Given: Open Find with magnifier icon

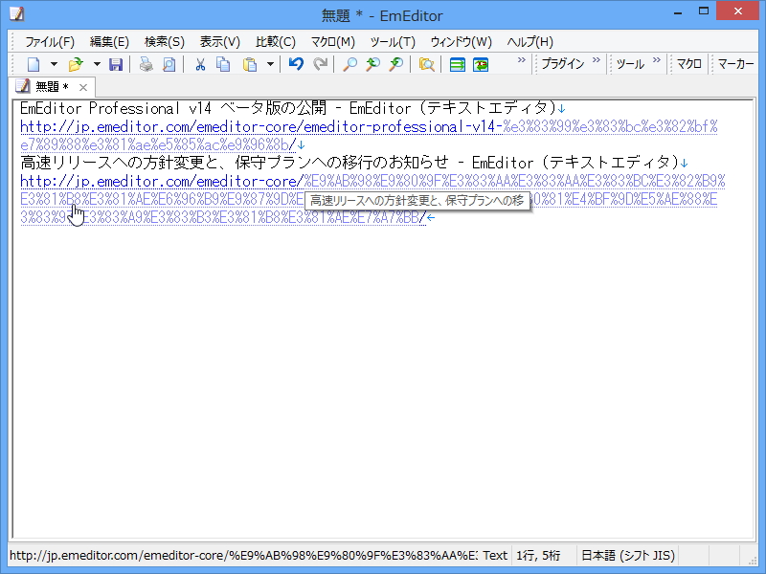Looking at the screenshot, I should tap(349, 64).
